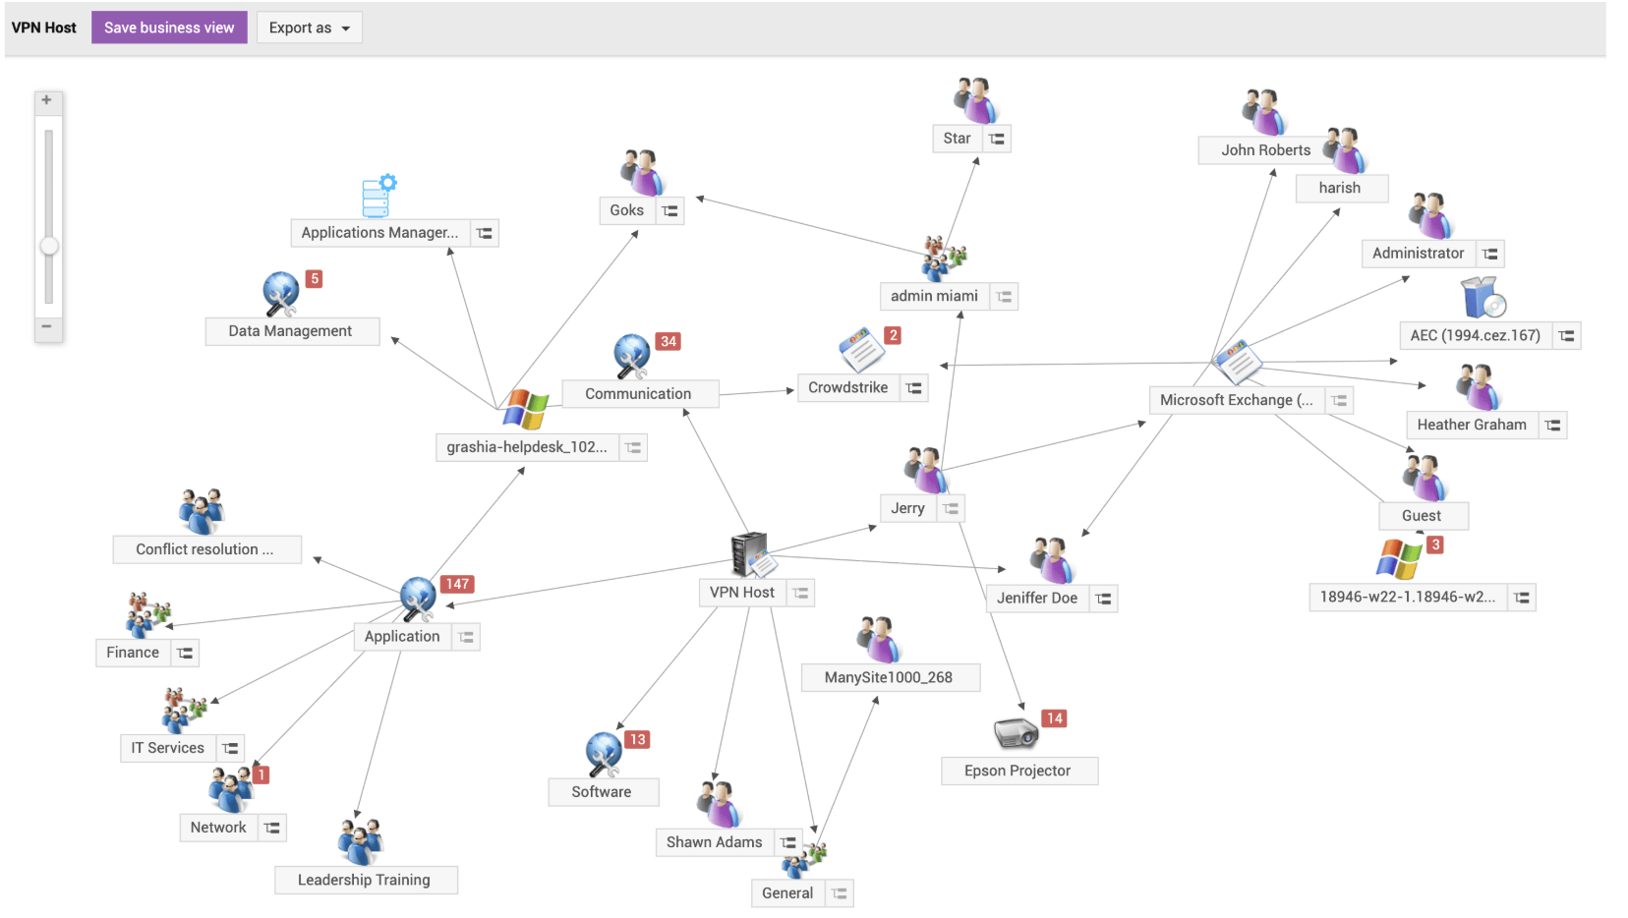The width and height of the screenshot is (1628, 918).
Task: Select the VPN Host node label
Action: 742,593
